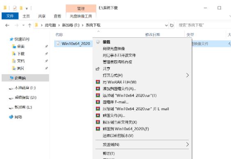Viewport: 231px width, 159px height.
Task: Click 系统下载 in the address path
Action: pos(93,25)
